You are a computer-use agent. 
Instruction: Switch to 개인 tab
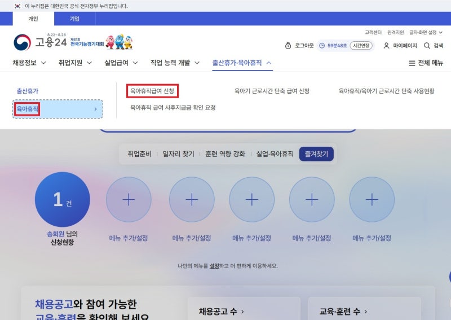coord(33,19)
